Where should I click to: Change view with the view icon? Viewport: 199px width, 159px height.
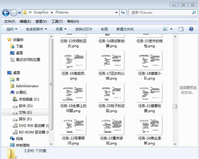click(x=165, y=29)
